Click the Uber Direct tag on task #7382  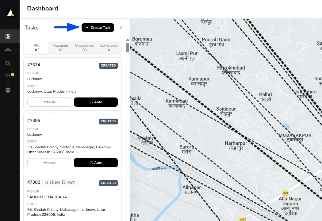pos(60,182)
